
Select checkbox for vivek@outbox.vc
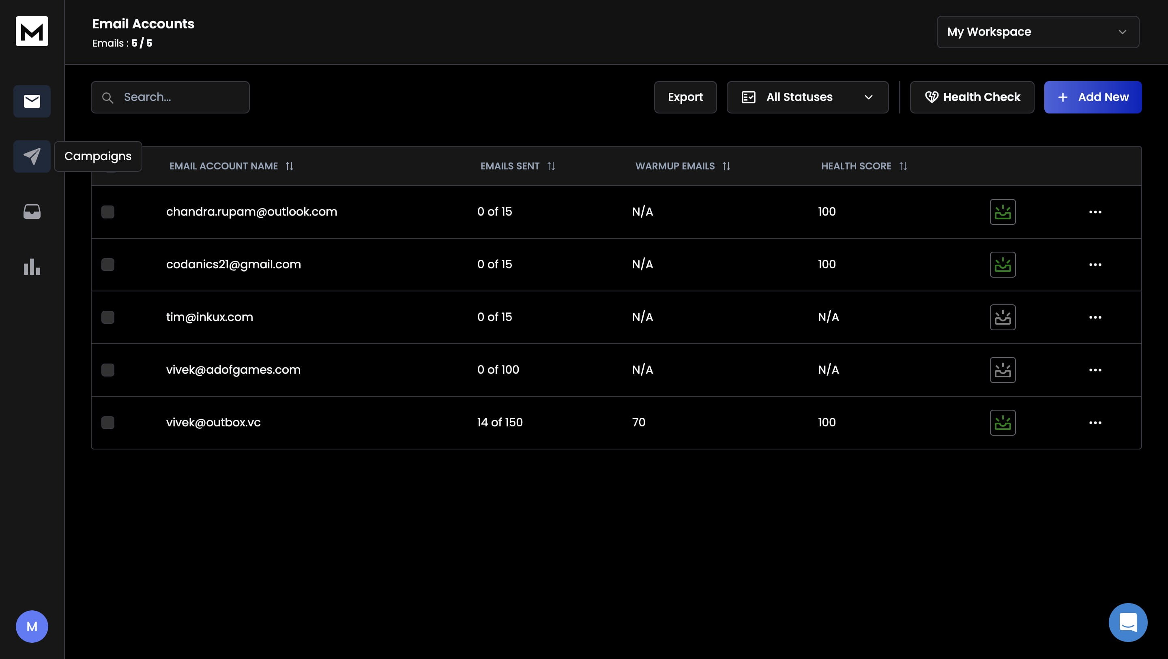108,423
